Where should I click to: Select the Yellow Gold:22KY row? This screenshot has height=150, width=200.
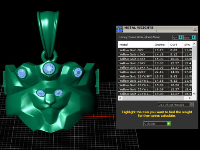click(x=155, y=72)
